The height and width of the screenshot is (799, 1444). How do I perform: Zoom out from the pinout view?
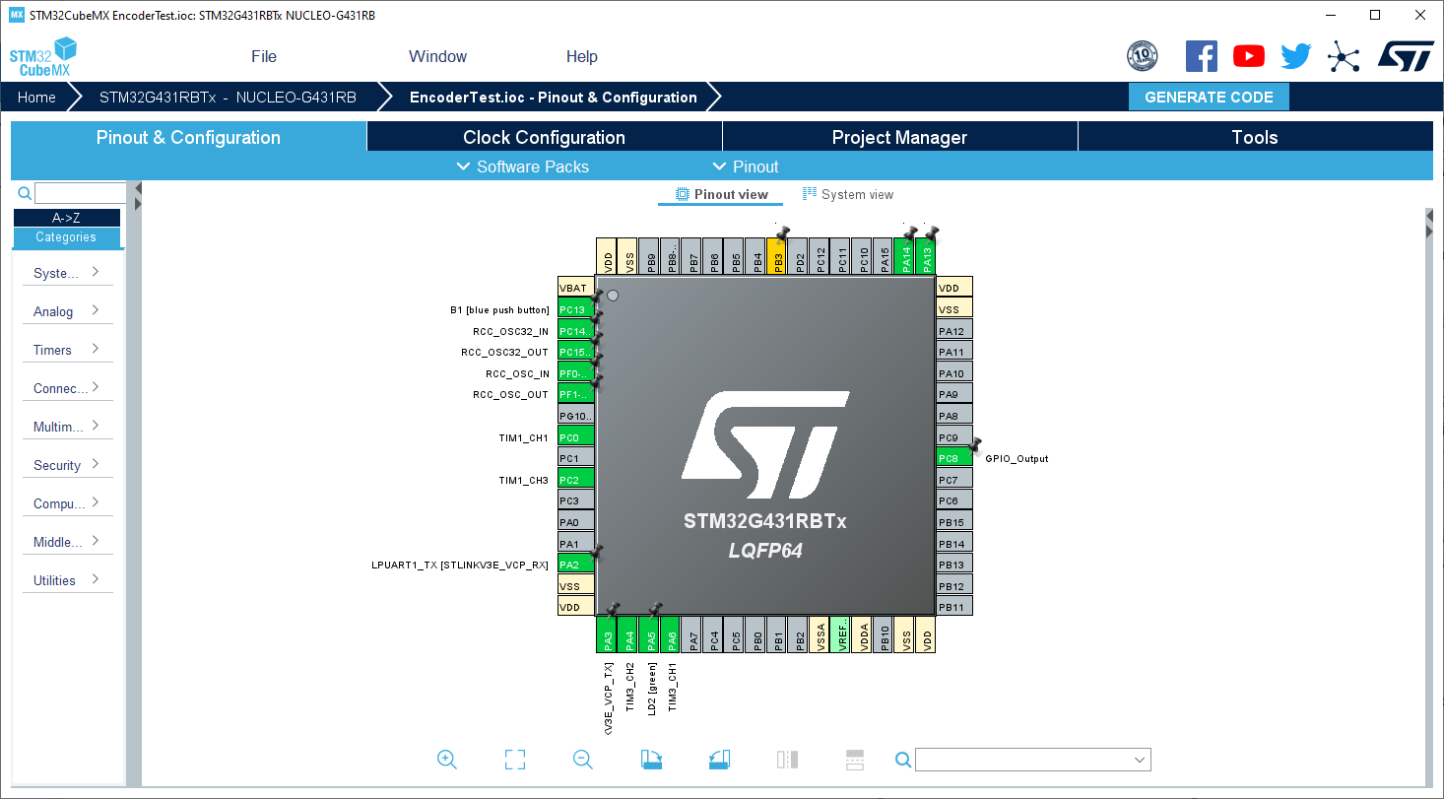tap(582, 760)
